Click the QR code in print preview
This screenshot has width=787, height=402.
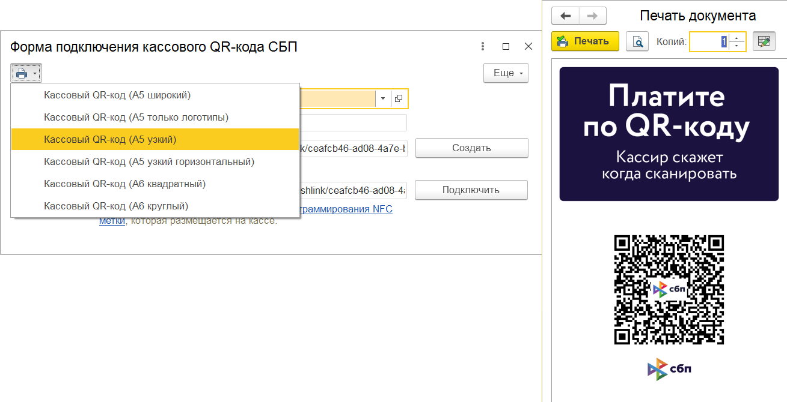coord(669,290)
